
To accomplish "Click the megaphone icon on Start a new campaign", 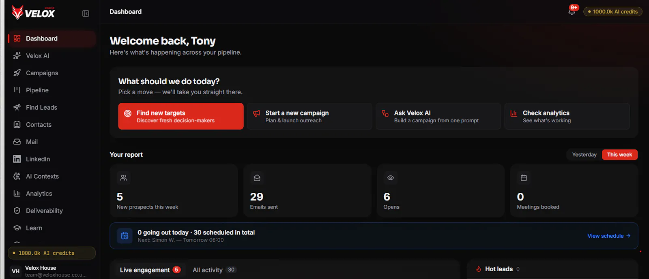I will (x=256, y=113).
